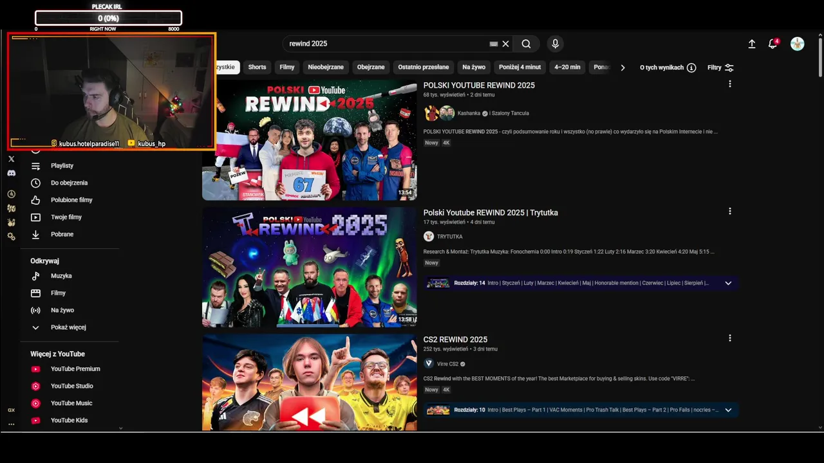
Task: Expand chapters list of CS2 REWIND video
Action: coord(728,410)
